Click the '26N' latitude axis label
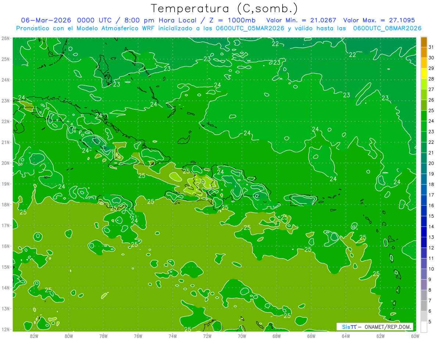The height and width of the screenshot is (341, 441). [x=5, y=38]
